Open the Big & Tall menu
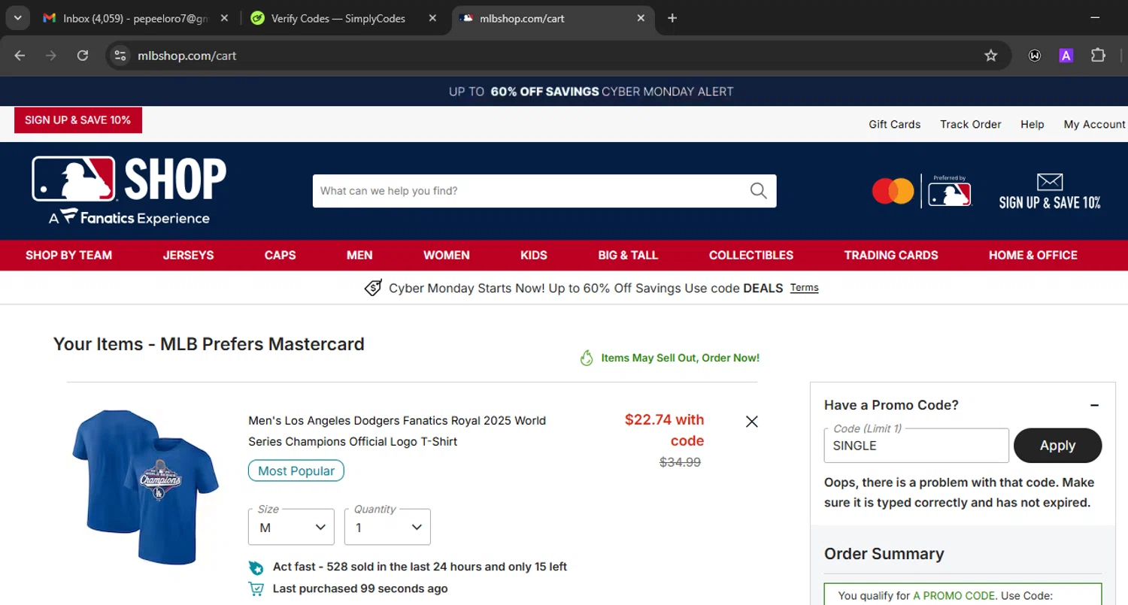Screen dimensions: 1128x605 628,256
